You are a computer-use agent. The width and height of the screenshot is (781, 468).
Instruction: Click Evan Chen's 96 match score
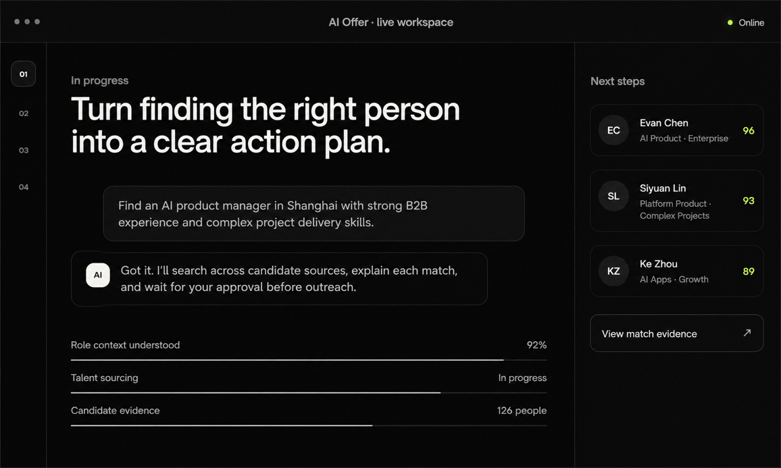748,130
